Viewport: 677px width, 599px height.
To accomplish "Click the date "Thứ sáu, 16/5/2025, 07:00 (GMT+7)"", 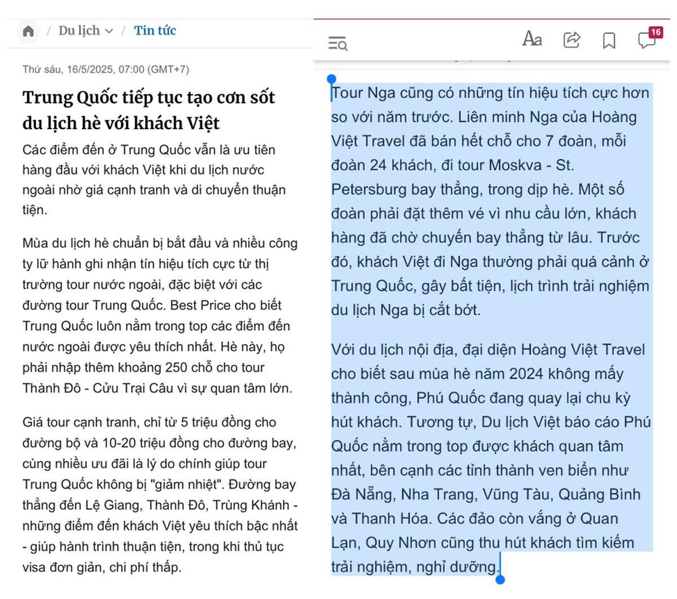I will click(105, 69).
